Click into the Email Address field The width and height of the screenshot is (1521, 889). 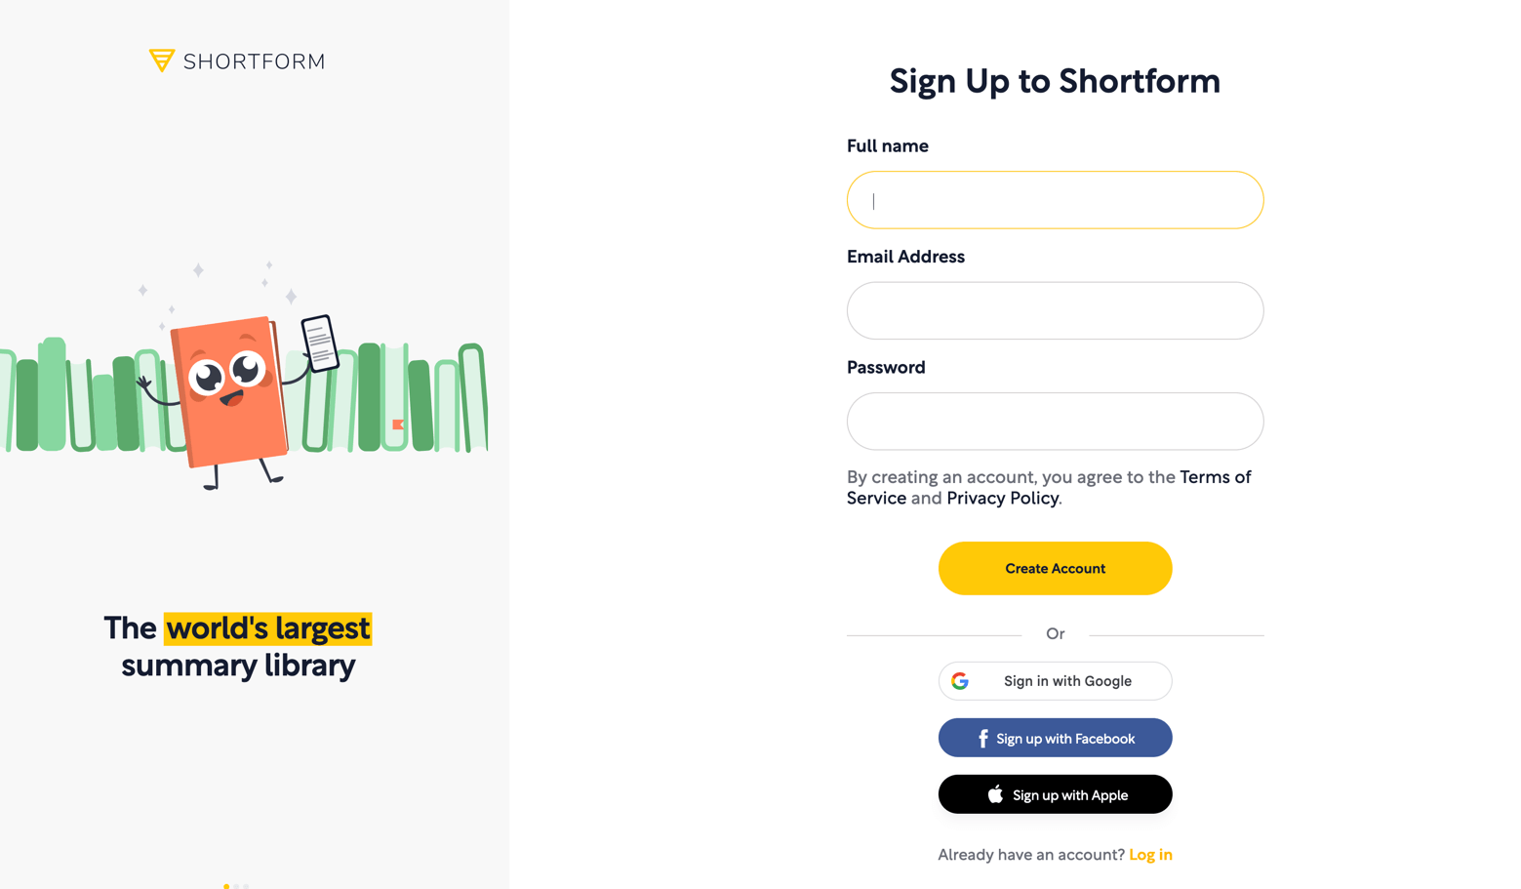[1055, 310]
